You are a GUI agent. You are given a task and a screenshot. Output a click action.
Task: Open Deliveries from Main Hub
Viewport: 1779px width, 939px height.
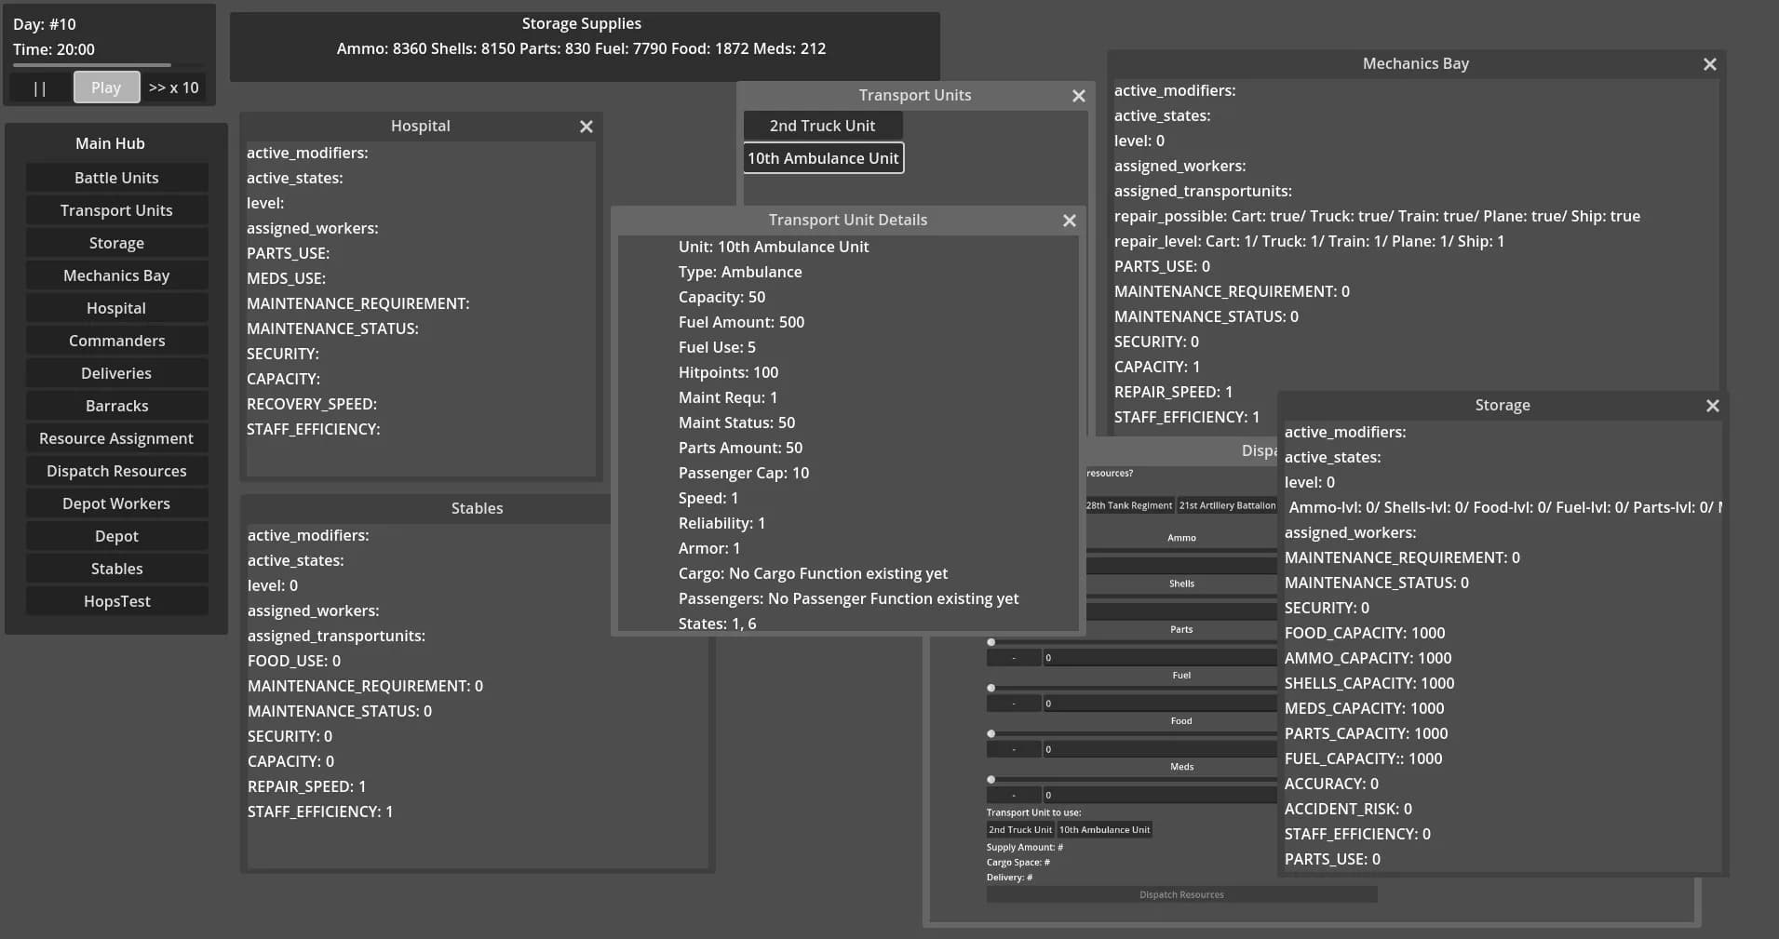(x=116, y=373)
